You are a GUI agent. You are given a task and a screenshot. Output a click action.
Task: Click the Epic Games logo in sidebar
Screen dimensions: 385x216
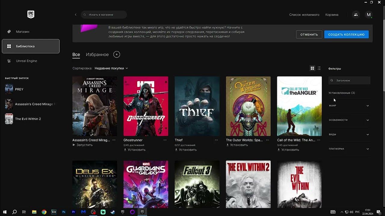point(31,14)
